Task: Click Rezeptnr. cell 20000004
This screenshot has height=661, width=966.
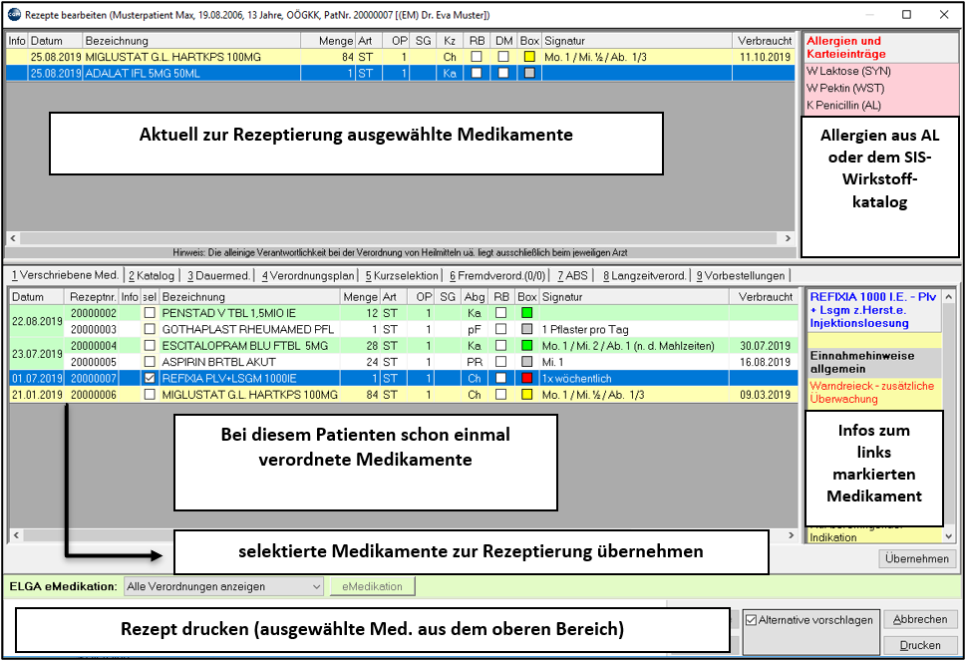Action: pyautogui.click(x=93, y=346)
